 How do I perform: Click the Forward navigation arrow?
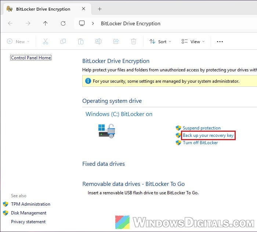(28, 23)
